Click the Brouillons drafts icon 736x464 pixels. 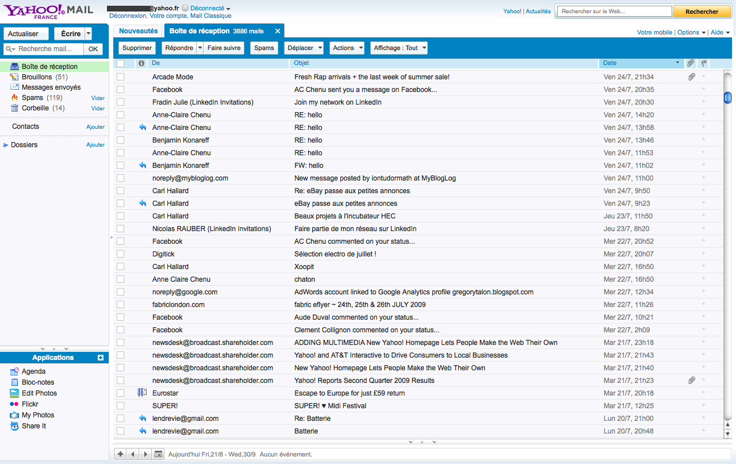point(14,77)
